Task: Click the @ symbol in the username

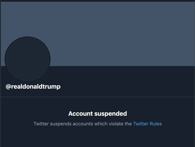Action: [x=8, y=87]
